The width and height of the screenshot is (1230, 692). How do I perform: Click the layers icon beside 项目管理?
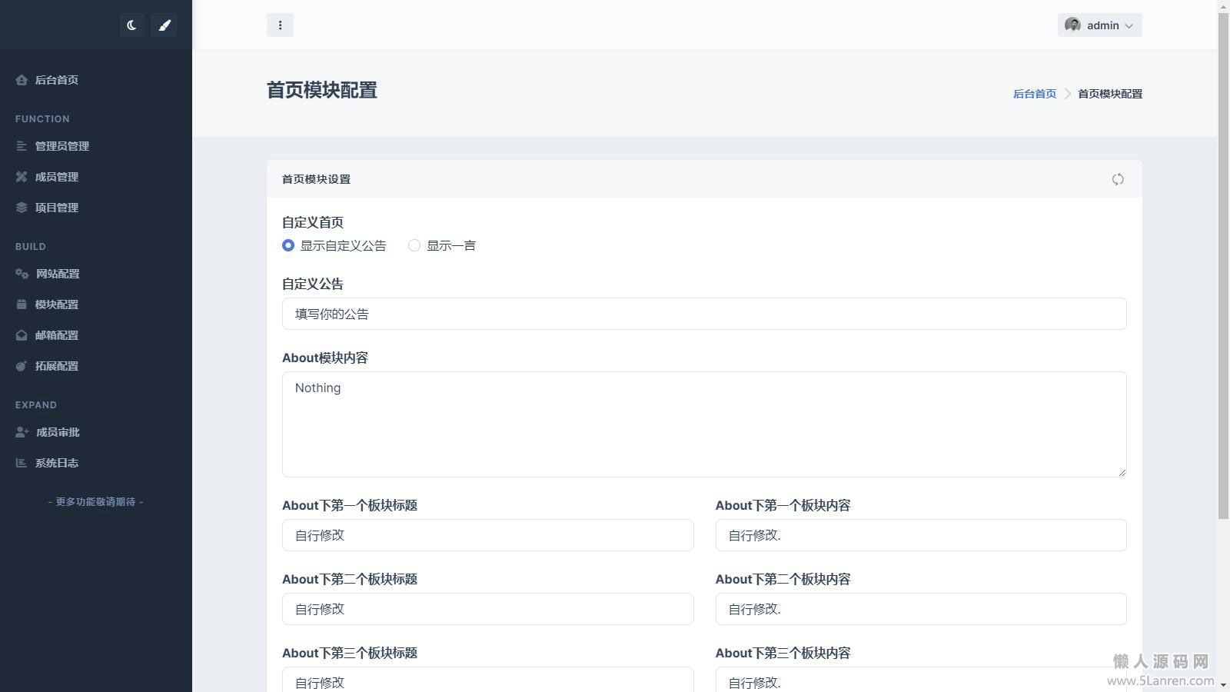click(x=22, y=208)
